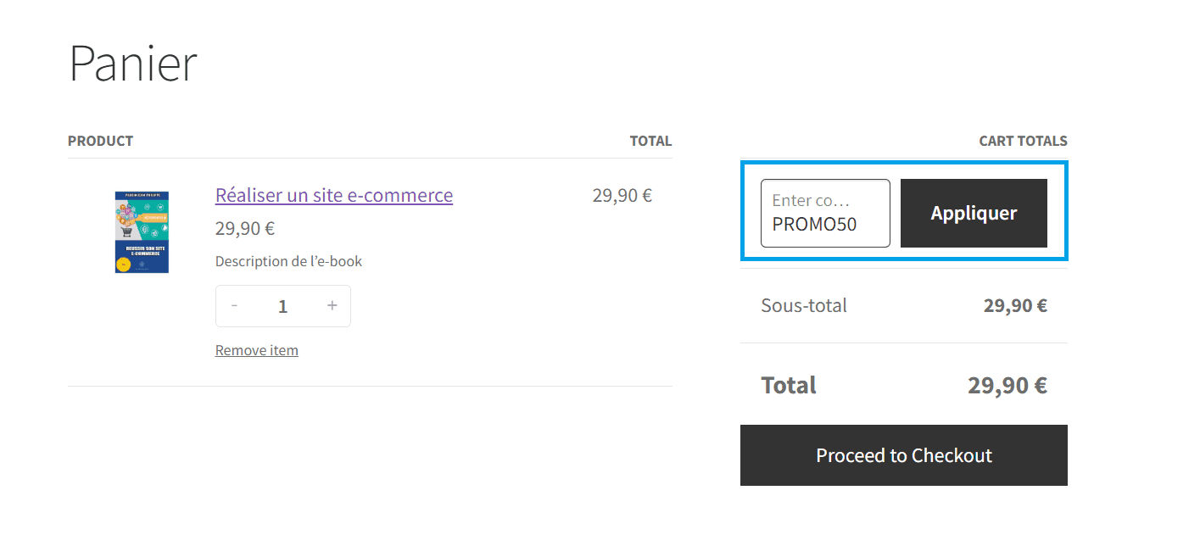Open the Réaliser un site e-commerce link
Image resolution: width=1200 pixels, height=546 pixels.
point(334,195)
